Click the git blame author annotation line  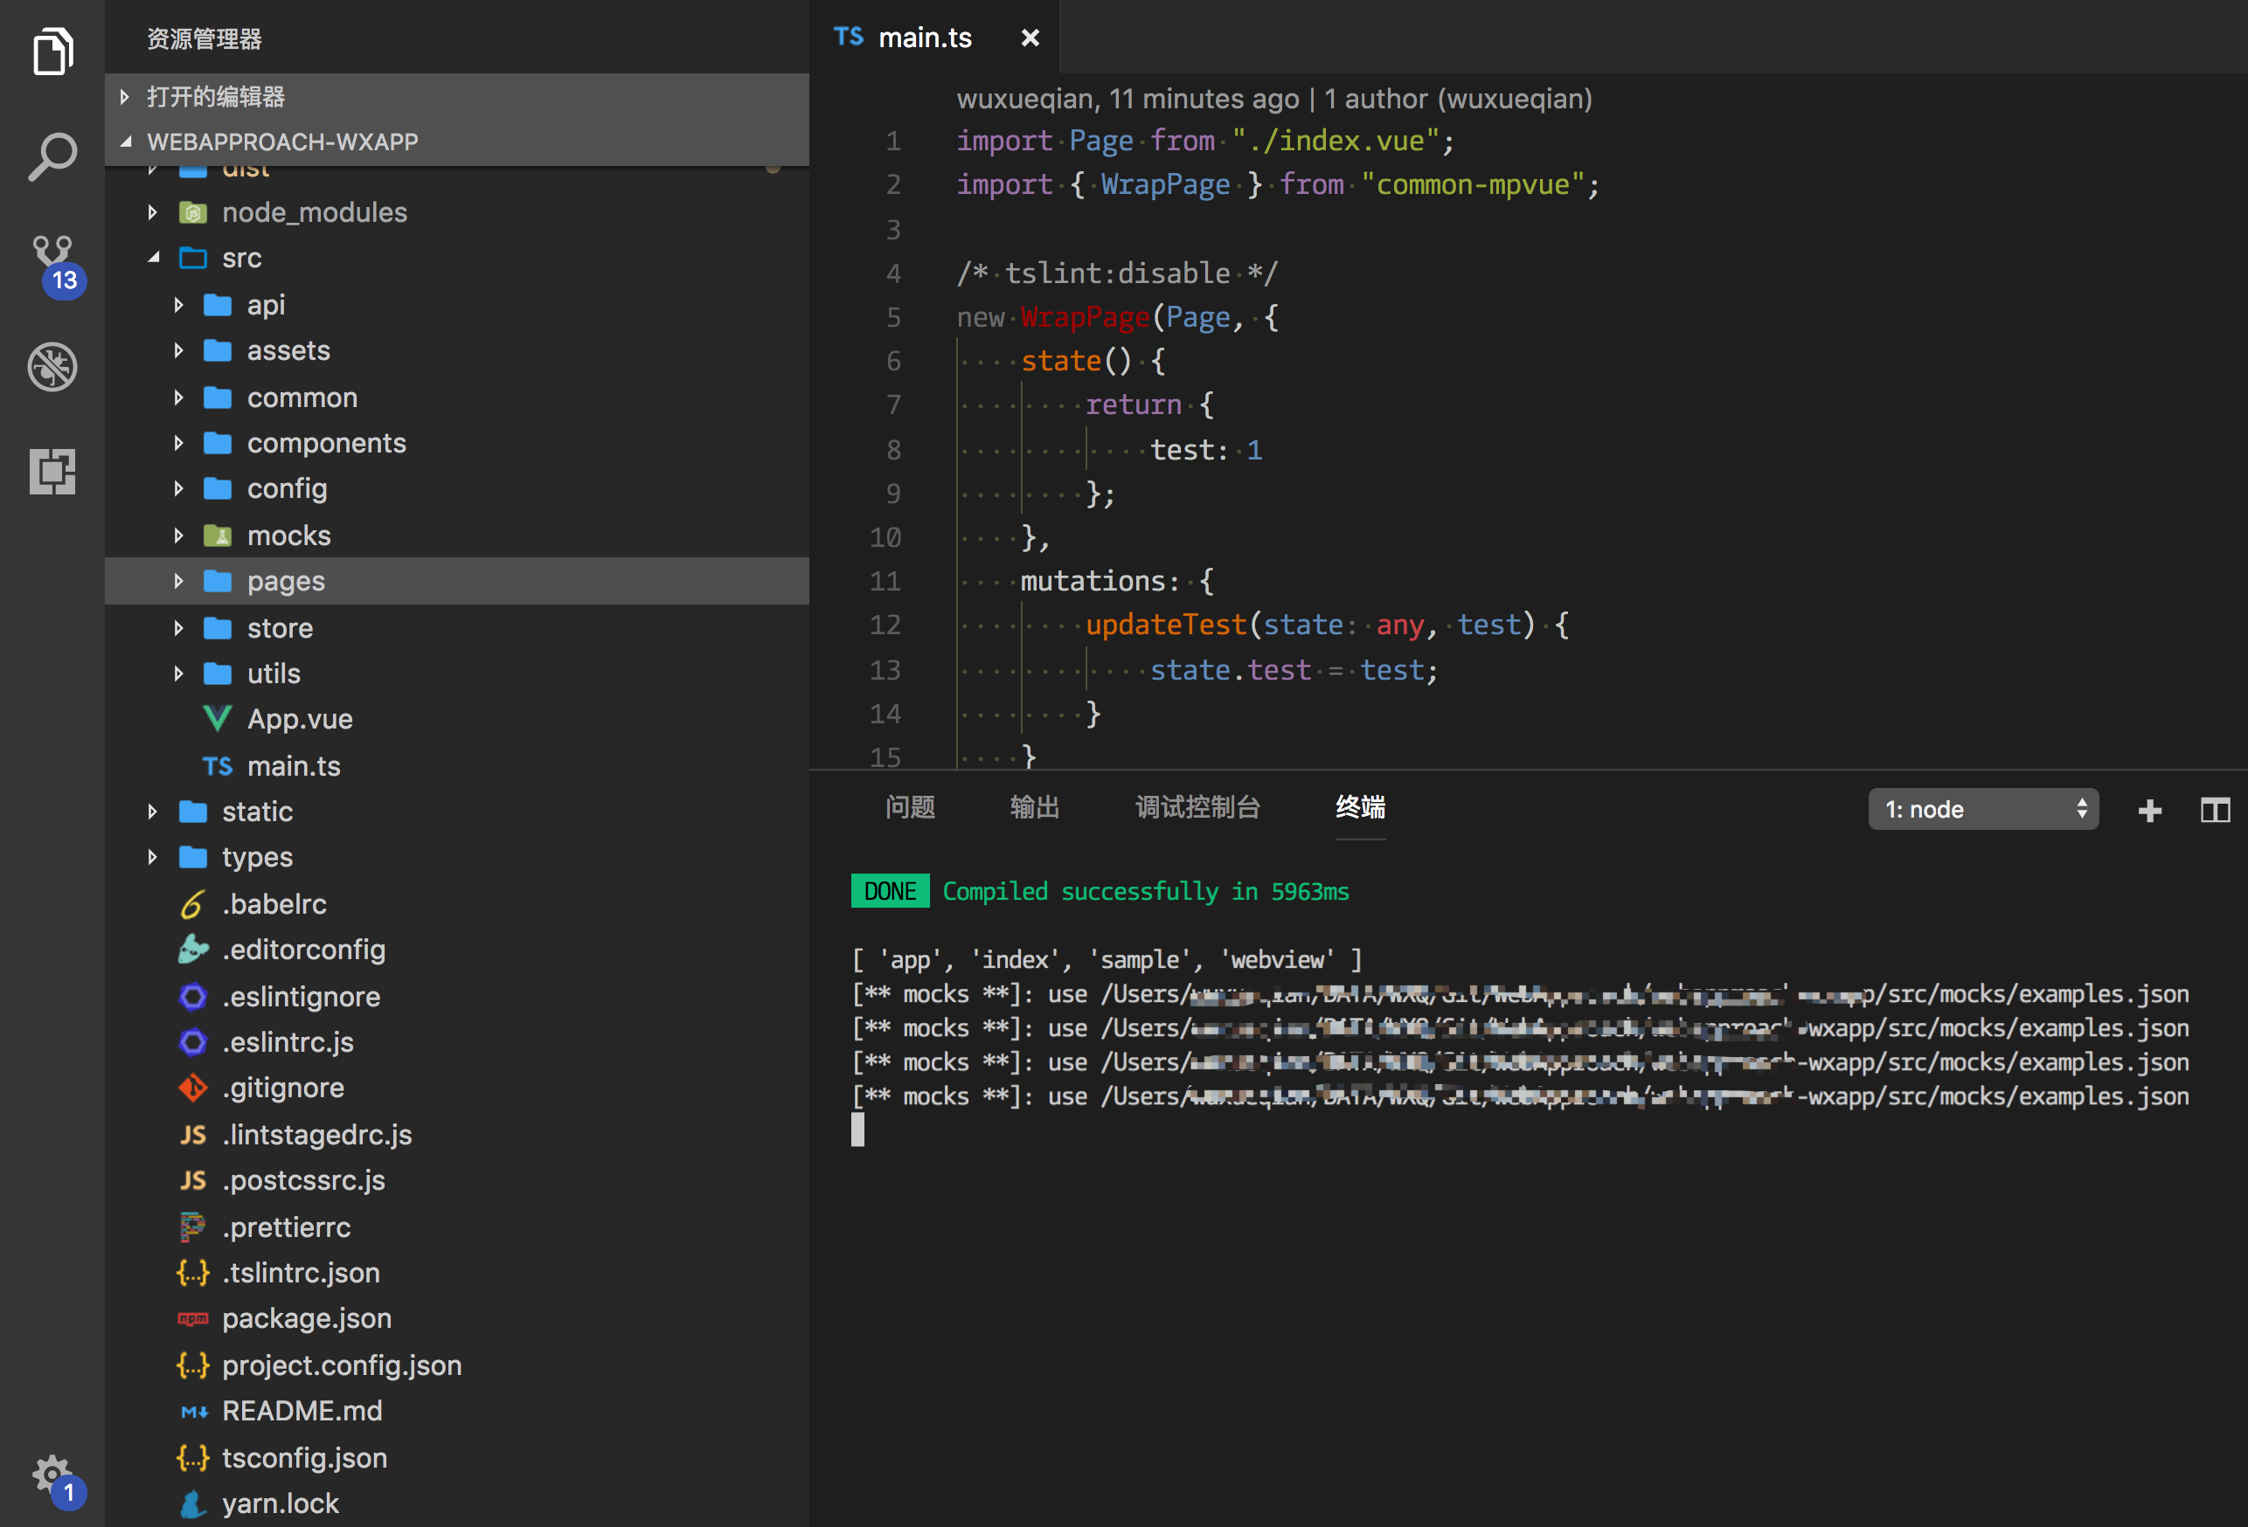pyautogui.click(x=1273, y=99)
